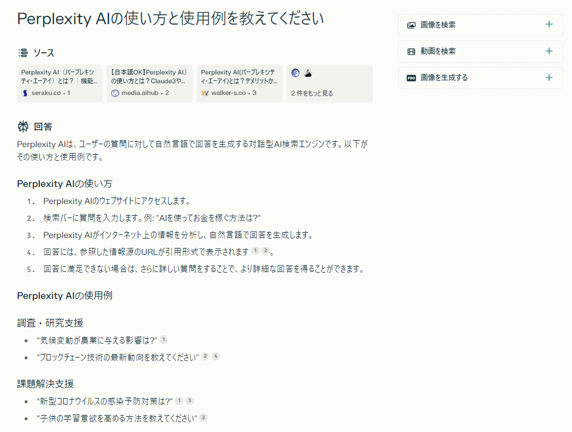Open citation 2 on the URL引用形式 line
This screenshot has width=572, height=432.
tap(265, 251)
